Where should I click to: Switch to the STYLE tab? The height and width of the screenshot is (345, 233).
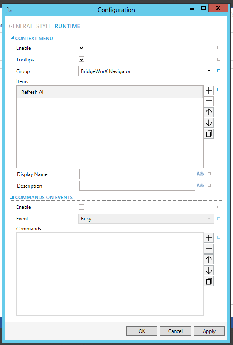44,26
